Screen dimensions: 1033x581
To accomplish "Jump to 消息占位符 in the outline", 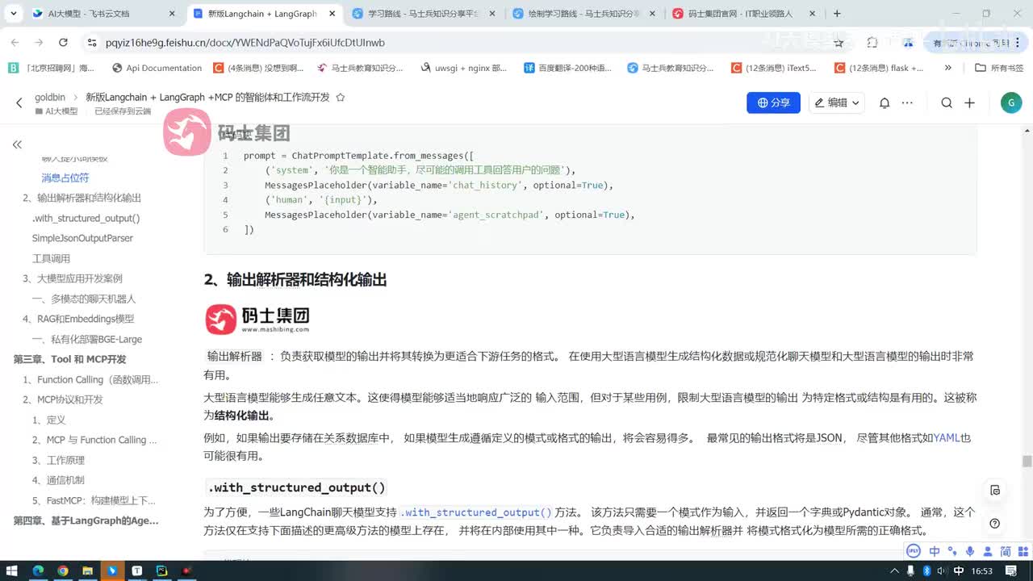I will pos(65,178).
